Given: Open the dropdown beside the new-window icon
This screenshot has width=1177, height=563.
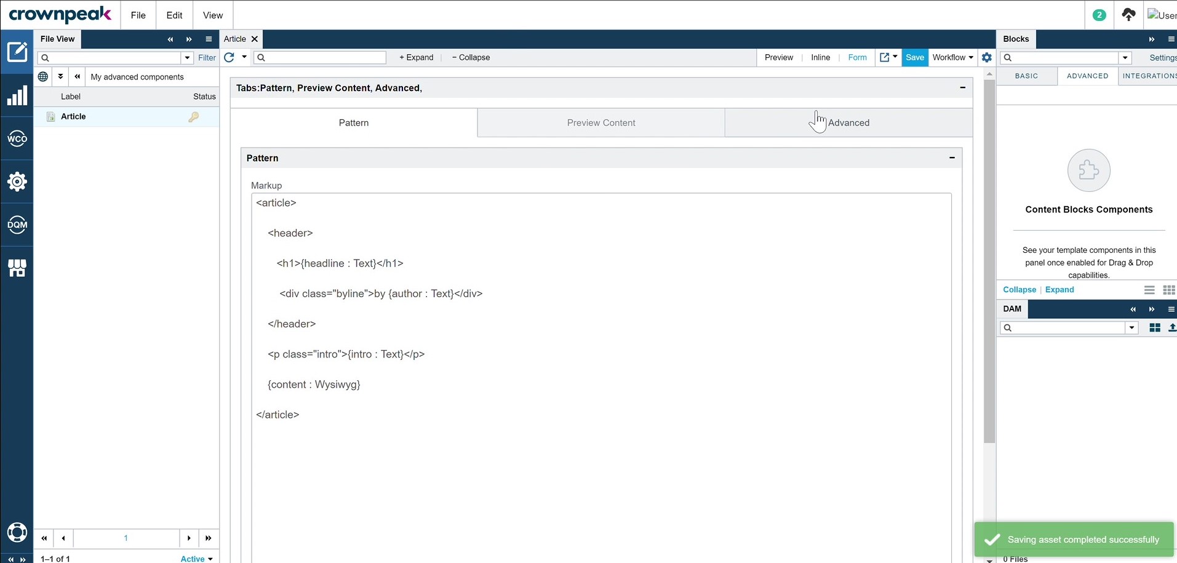Looking at the screenshot, I should 895,57.
